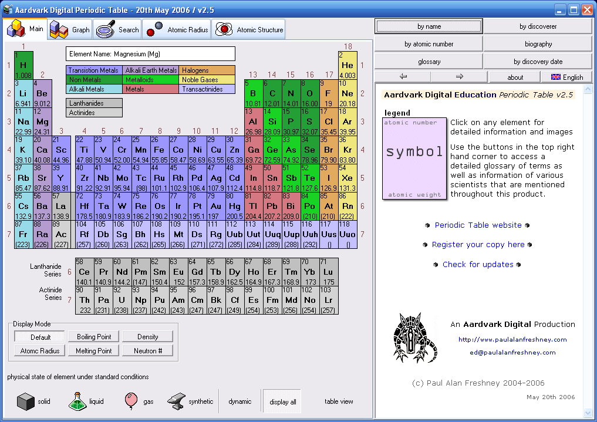597x422 pixels.
Task: Select Chlorine (Cl) element cell
Action: [329, 121]
